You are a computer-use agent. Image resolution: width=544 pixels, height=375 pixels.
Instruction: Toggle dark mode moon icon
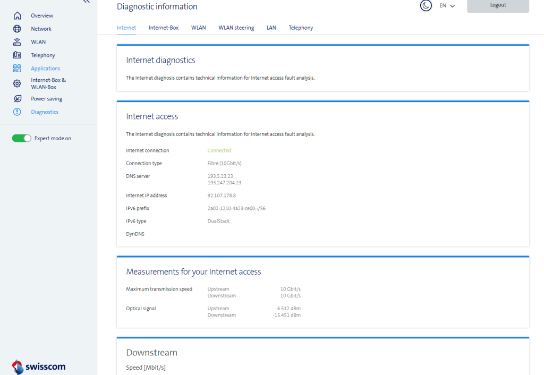point(426,6)
